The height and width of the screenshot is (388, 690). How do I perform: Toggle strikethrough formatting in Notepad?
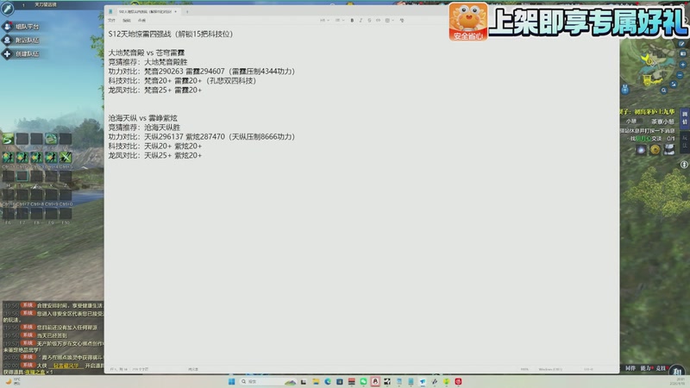point(369,20)
